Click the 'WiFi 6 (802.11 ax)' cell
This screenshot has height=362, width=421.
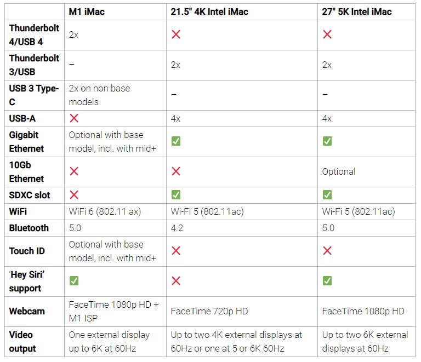tap(105, 211)
